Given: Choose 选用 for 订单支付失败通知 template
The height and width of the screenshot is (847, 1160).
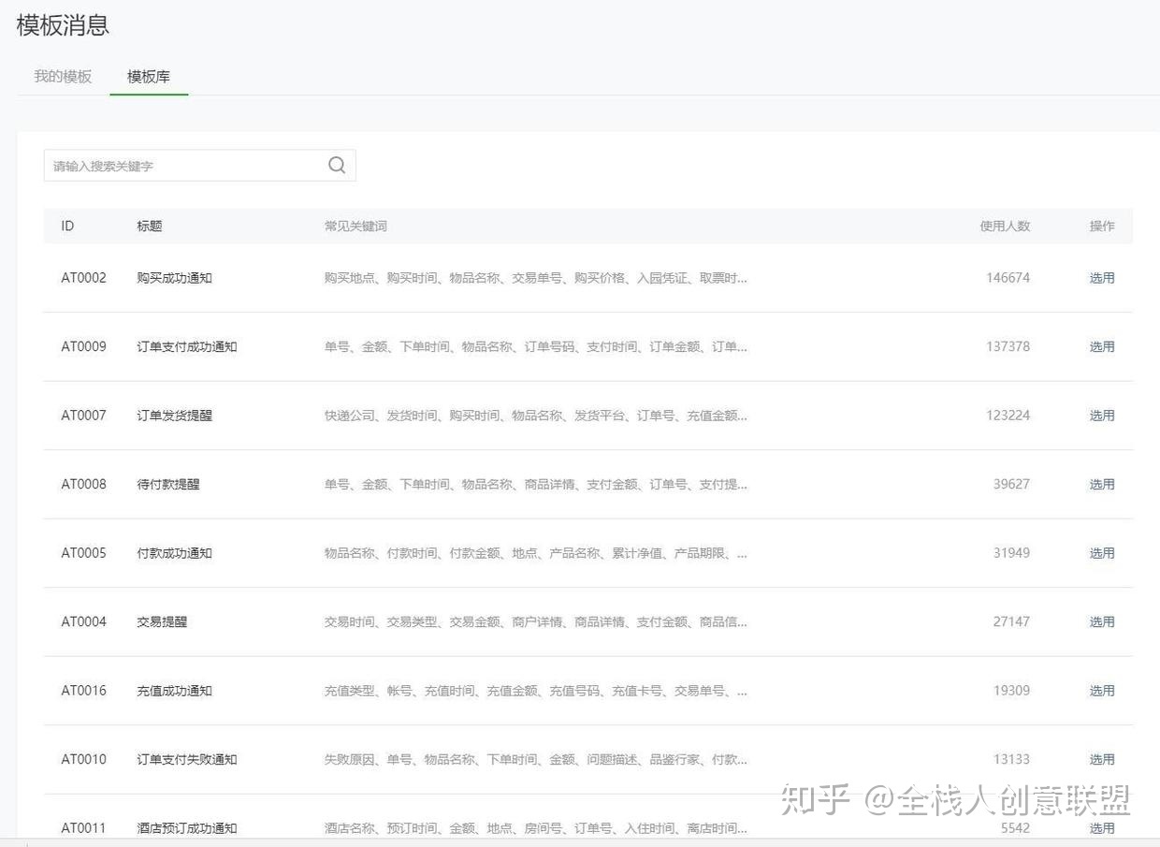Looking at the screenshot, I should click(1101, 759).
